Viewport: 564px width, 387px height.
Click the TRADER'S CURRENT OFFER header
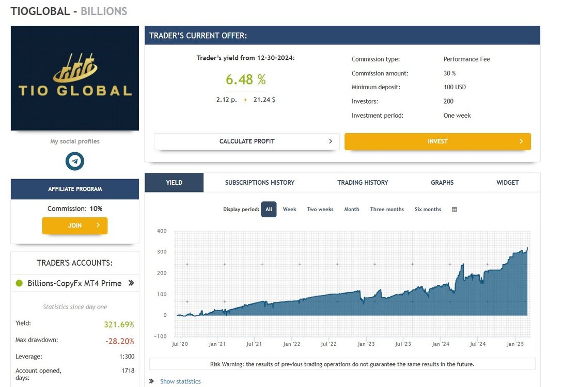[198, 36]
